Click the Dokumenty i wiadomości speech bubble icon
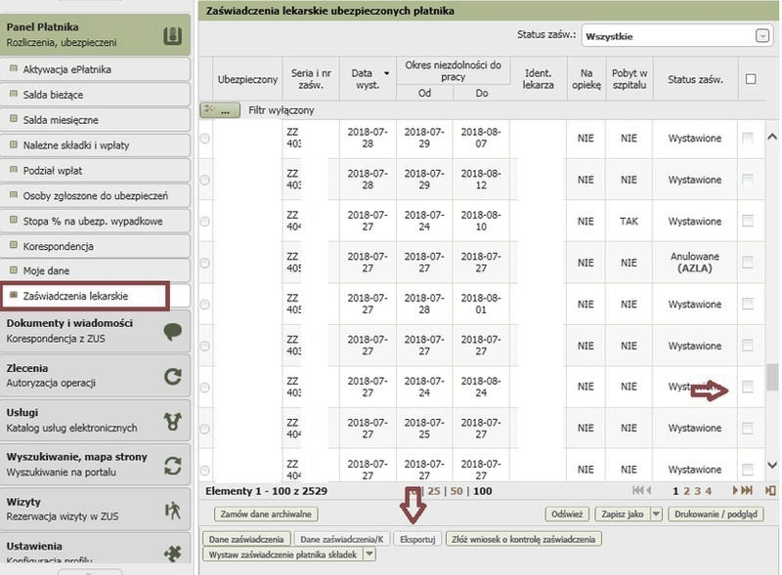Screen dimensions: 782x575 click(173, 331)
